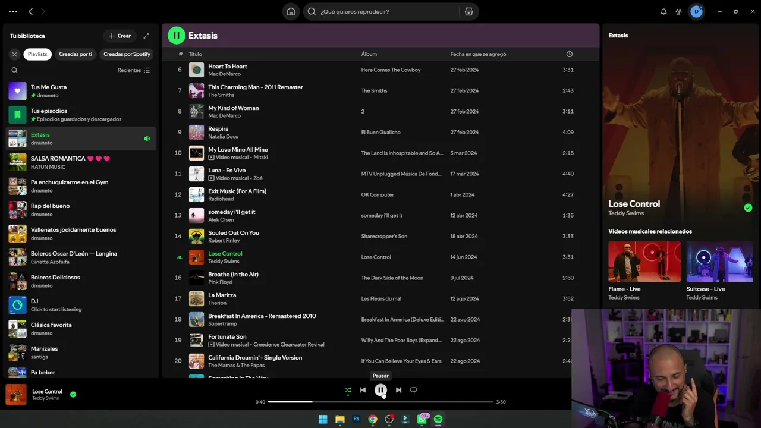This screenshot has width=761, height=428.
Task: Click the Fortunate Son album cover
Action: (x=196, y=340)
